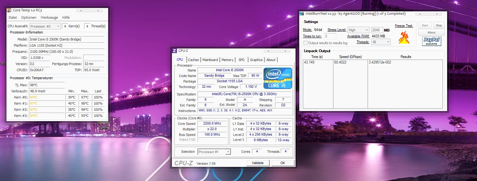Viewport: 477px width, 181px height.
Task: Open the Prozessor #0 dropdown in Core Temp
Action: (45, 26)
